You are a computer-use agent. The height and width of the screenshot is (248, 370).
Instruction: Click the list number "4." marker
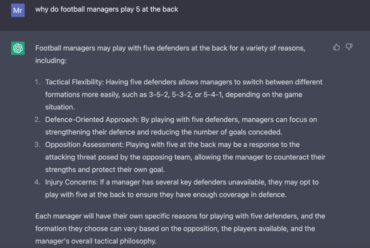click(x=38, y=182)
